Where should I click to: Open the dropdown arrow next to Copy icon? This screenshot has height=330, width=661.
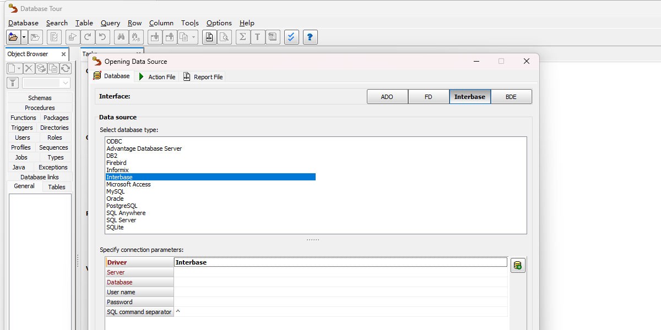(x=194, y=37)
